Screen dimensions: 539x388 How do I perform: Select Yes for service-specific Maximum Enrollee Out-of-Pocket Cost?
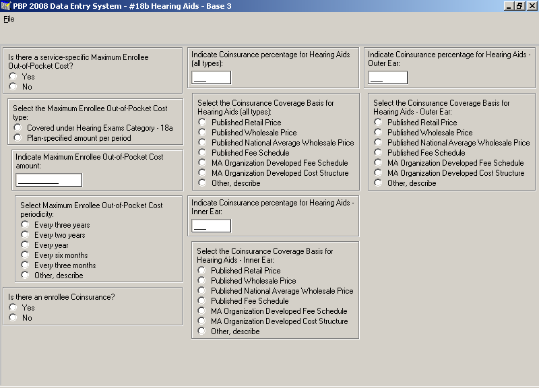click(13, 76)
